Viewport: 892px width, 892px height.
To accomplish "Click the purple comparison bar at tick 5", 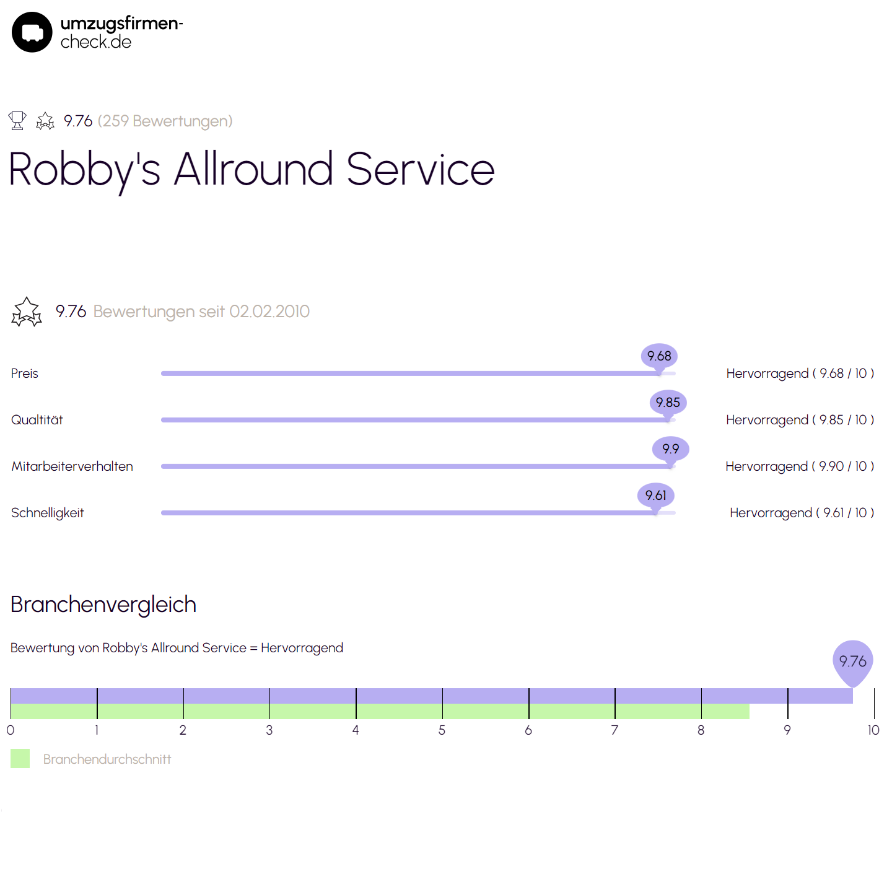I will pos(442,696).
